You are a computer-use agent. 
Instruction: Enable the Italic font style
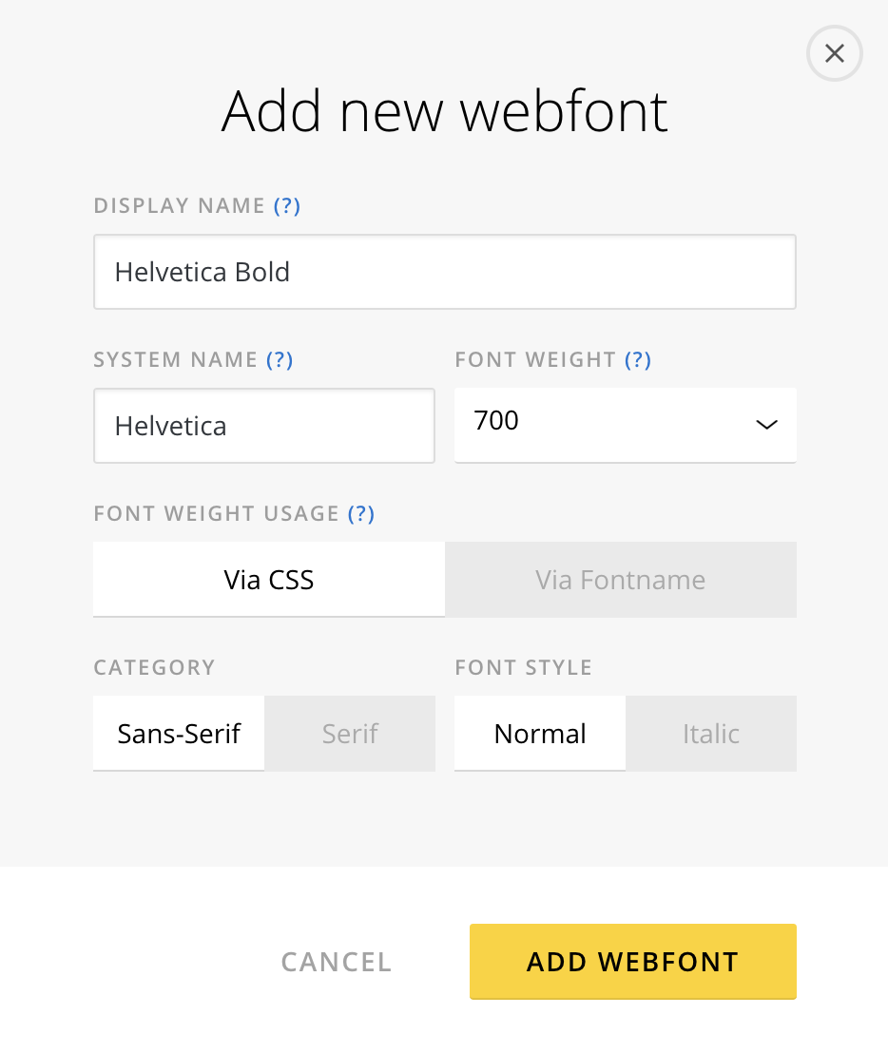coord(710,734)
